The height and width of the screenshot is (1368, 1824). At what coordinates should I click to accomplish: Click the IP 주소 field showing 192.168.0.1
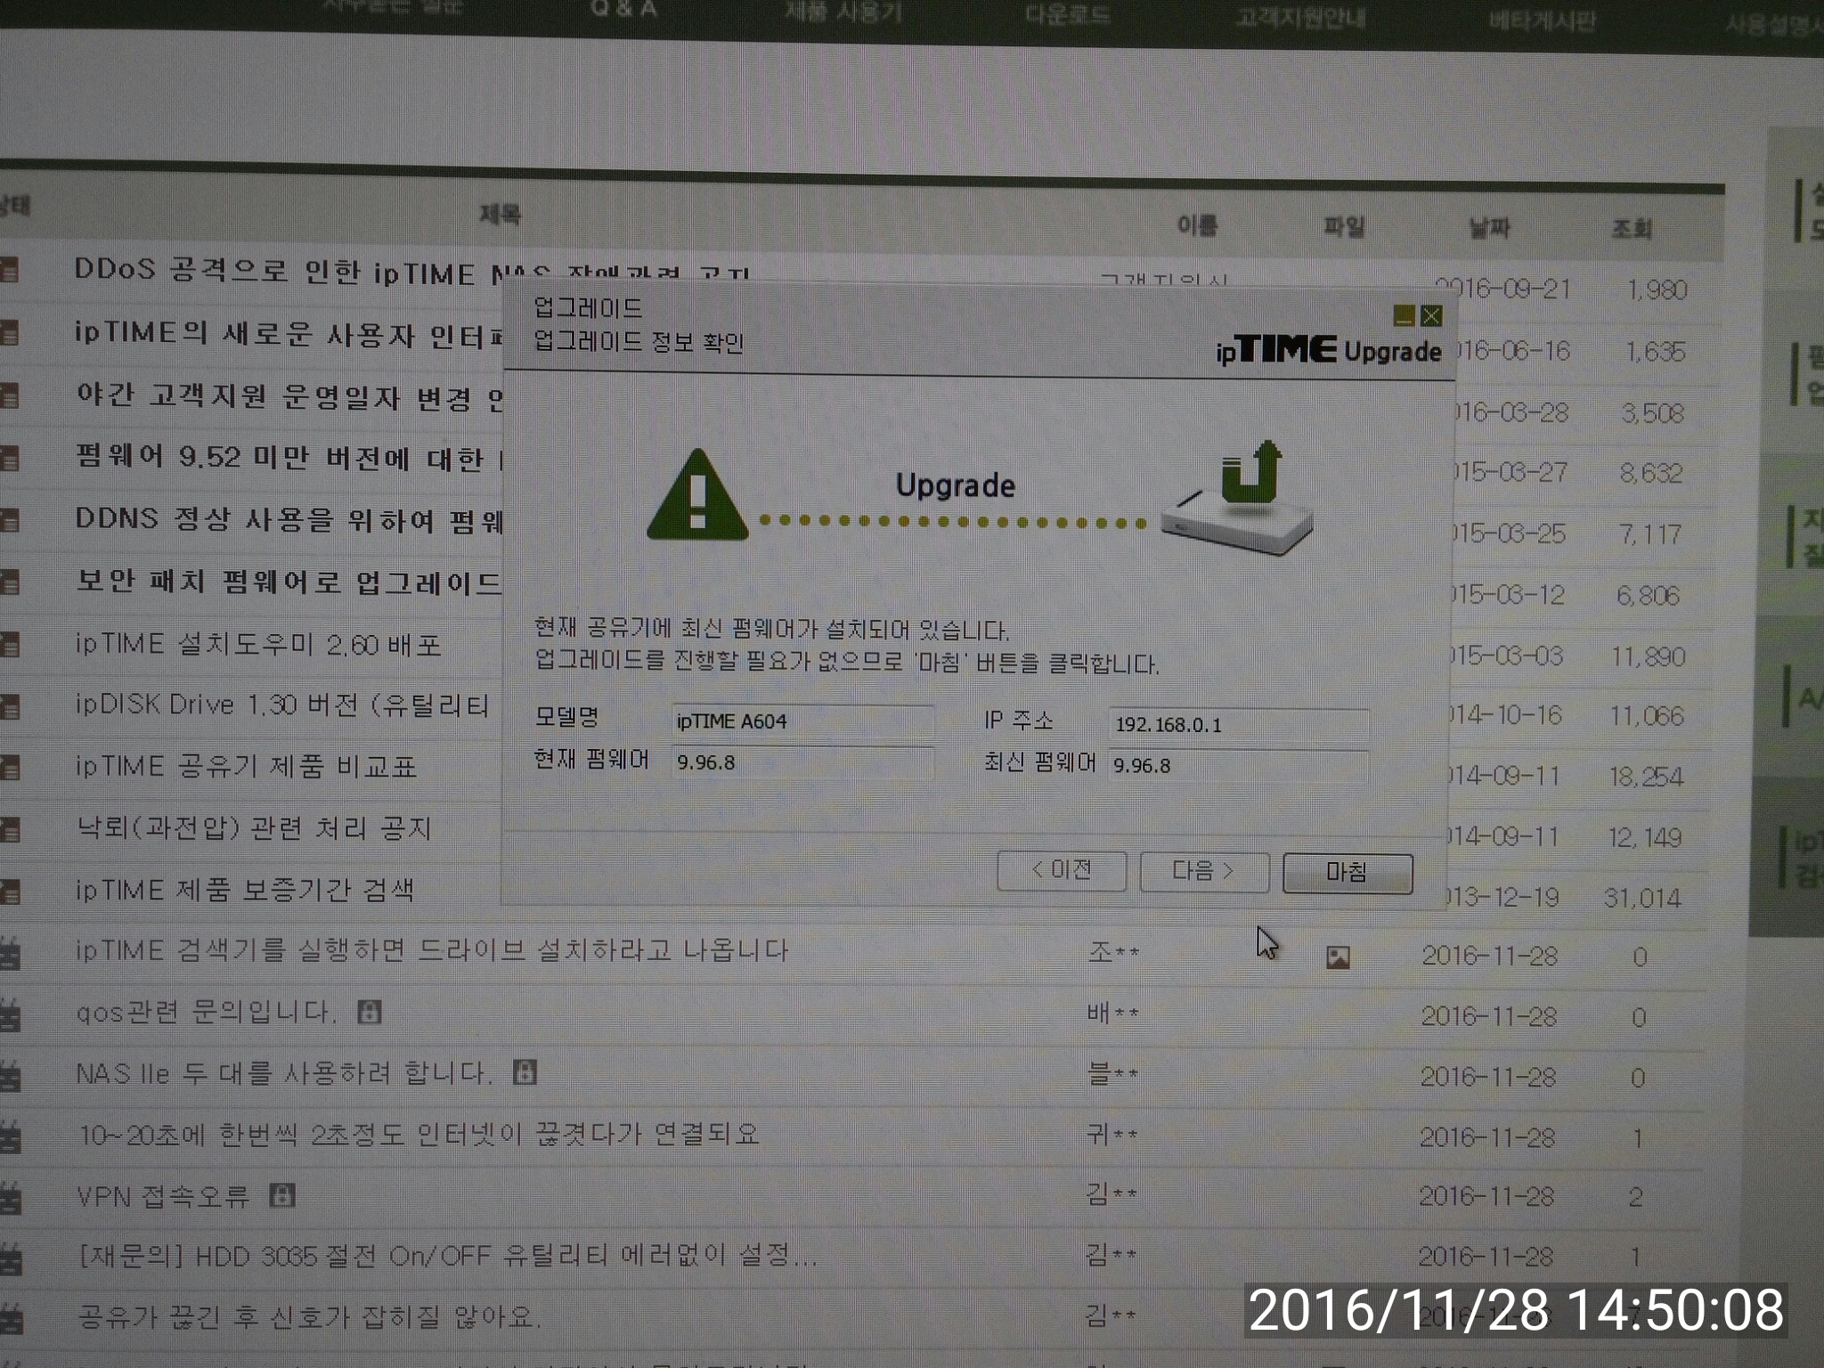pos(1238,724)
